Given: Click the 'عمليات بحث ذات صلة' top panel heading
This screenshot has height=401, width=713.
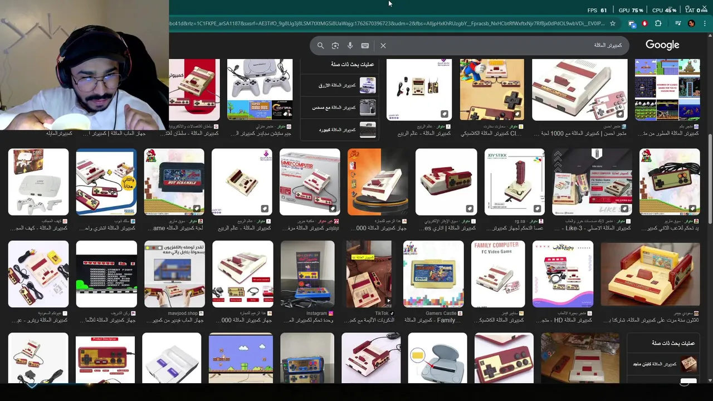Looking at the screenshot, I should (x=352, y=65).
